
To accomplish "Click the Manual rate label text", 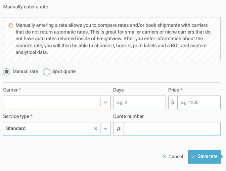I will 25,71.
